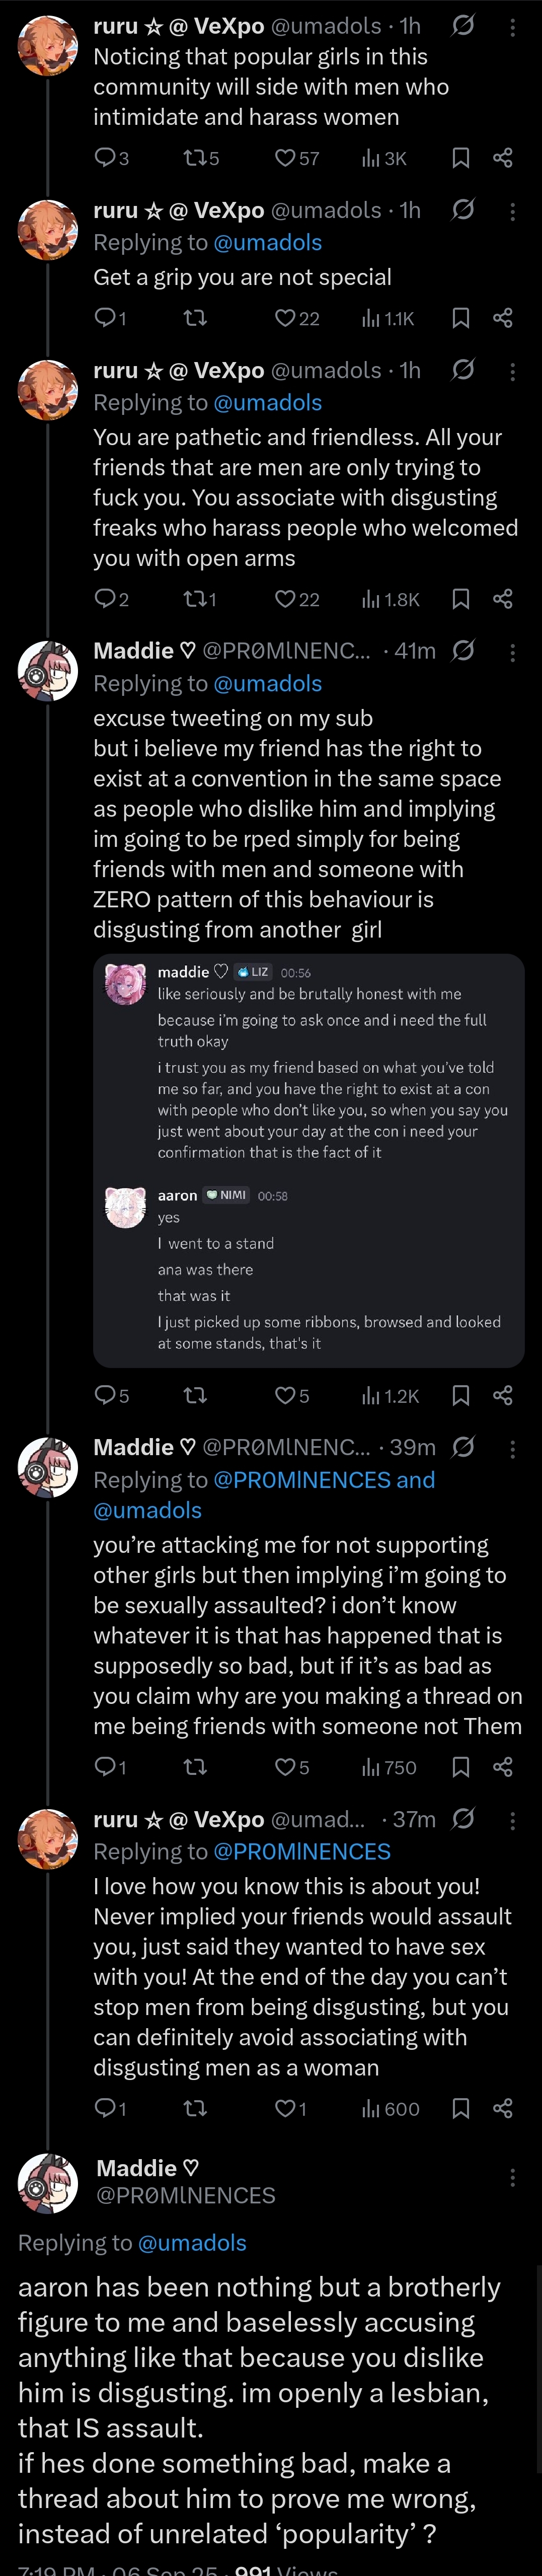The image size is (542, 2576).
Task: Open ruru's profile avatar on first tweet
Action: pos(47,46)
